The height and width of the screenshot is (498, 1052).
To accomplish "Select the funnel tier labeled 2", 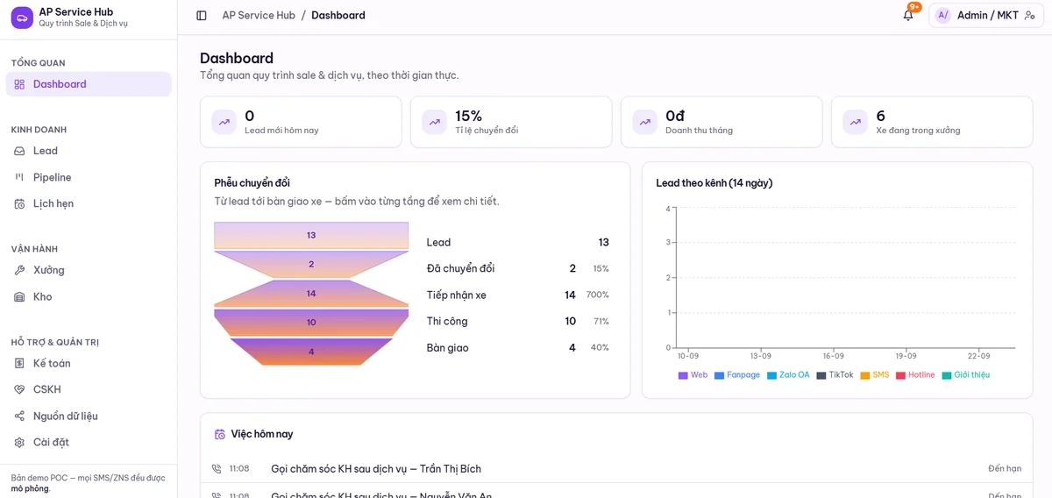I will [311, 264].
